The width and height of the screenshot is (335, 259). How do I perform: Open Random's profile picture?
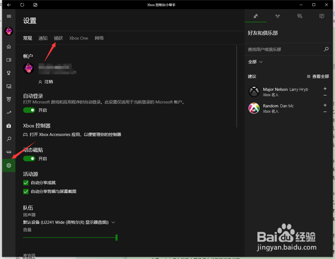(254, 108)
